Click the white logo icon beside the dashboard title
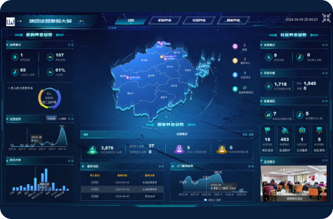Image resolution: width=333 pixels, height=219 pixels. [x=10, y=22]
